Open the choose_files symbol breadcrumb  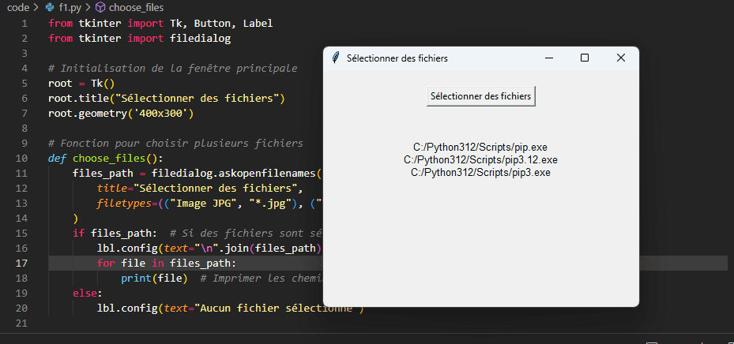click(x=136, y=7)
